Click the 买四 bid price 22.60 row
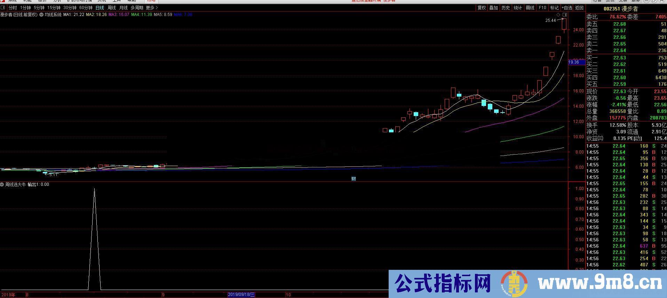 pos(626,77)
